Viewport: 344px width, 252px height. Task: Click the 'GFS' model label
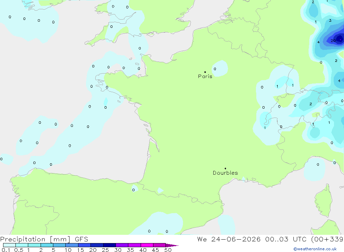point(82,239)
